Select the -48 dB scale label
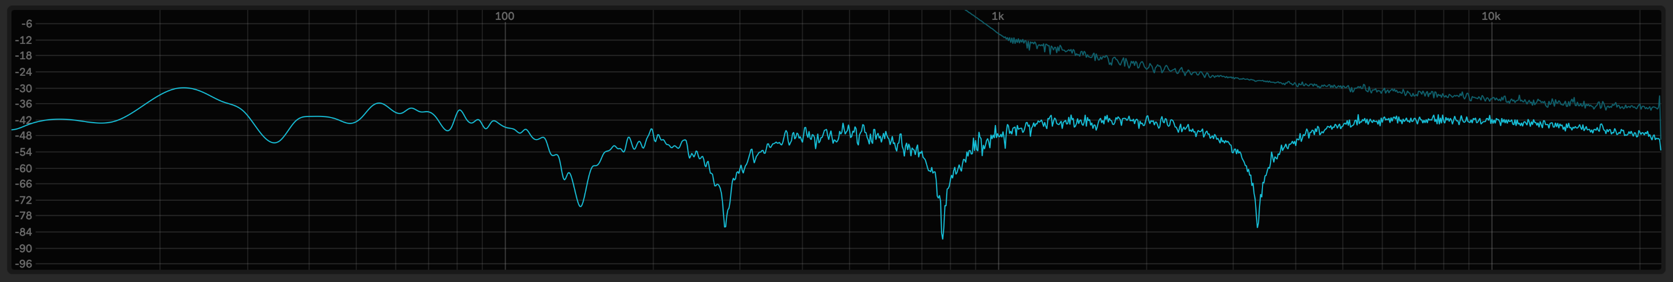Screen dimensions: 1673x282 [x=23, y=136]
